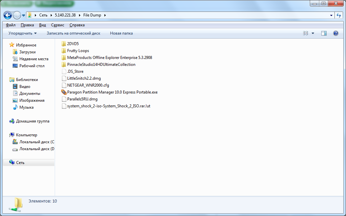346x216 pixels.
Task: Click the refresh button beside address bar
Action: 338,15
